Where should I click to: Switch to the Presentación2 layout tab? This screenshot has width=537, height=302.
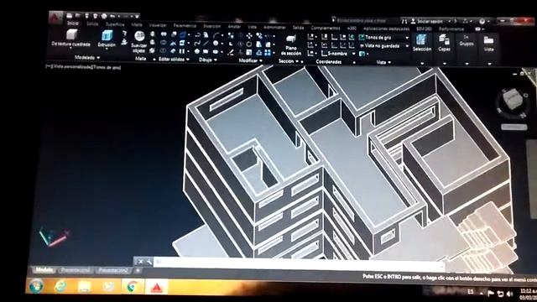(x=113, y=271)
